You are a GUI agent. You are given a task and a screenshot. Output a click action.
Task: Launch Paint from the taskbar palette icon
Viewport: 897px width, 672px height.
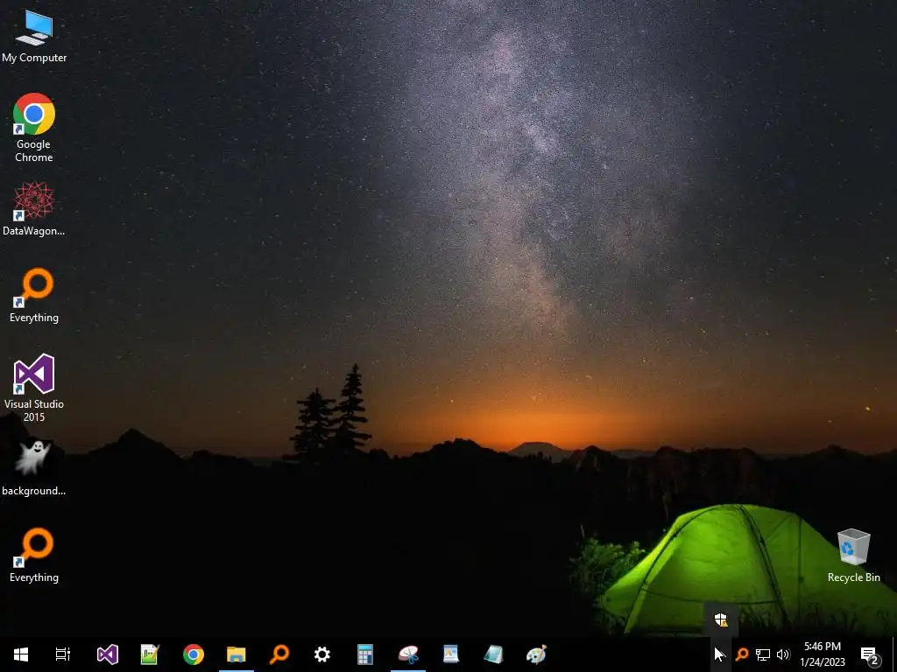coord(537,654)
